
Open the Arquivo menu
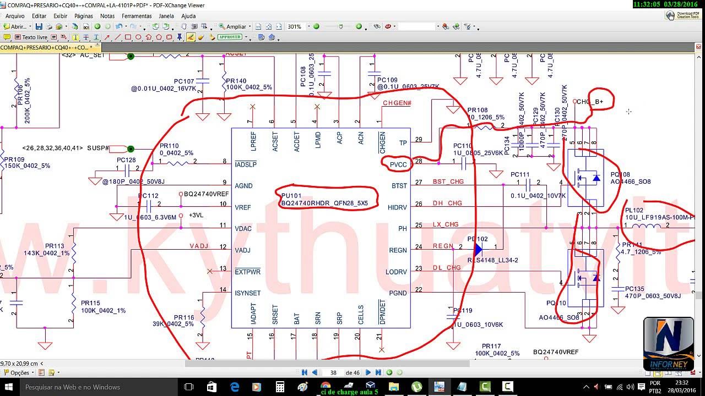[x=15, y=16]
